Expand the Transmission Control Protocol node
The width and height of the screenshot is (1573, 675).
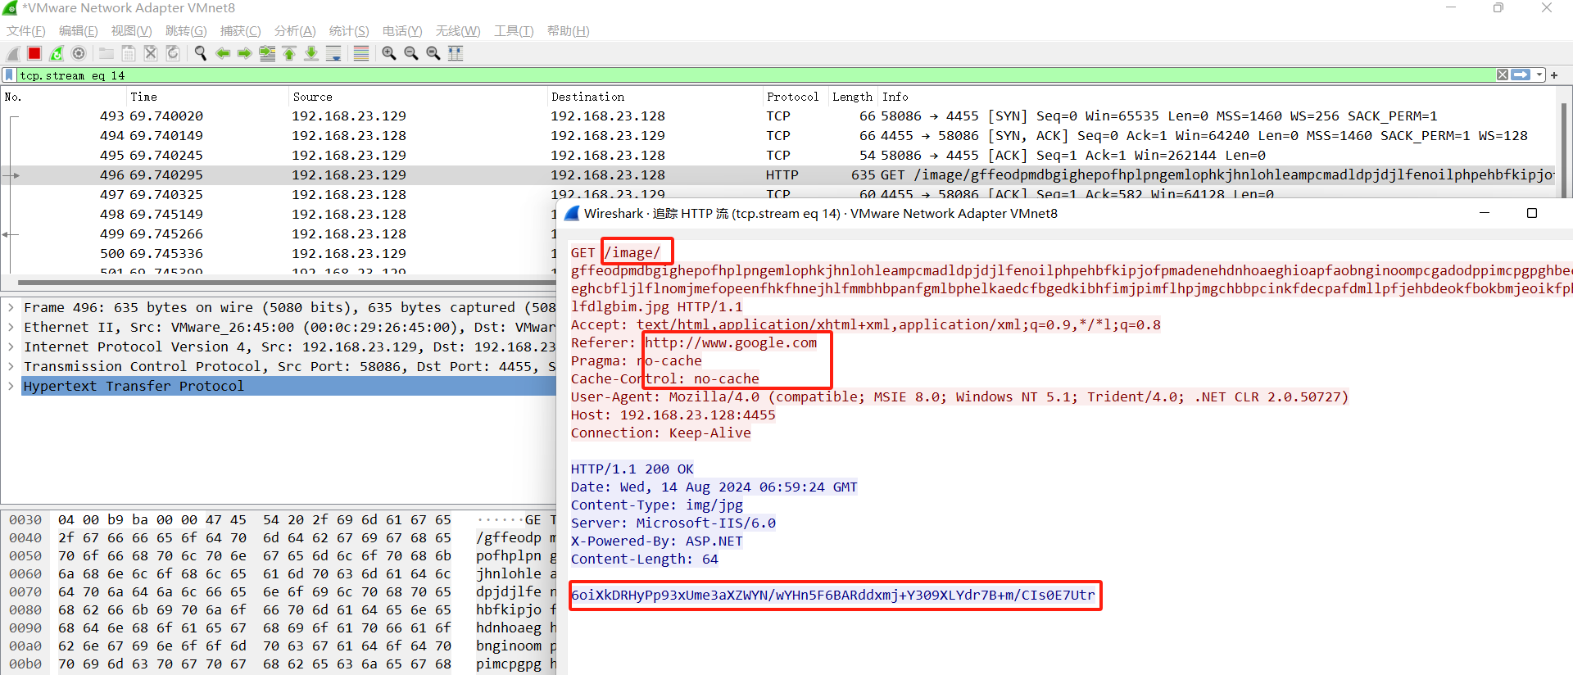click(x=11, y=367)
